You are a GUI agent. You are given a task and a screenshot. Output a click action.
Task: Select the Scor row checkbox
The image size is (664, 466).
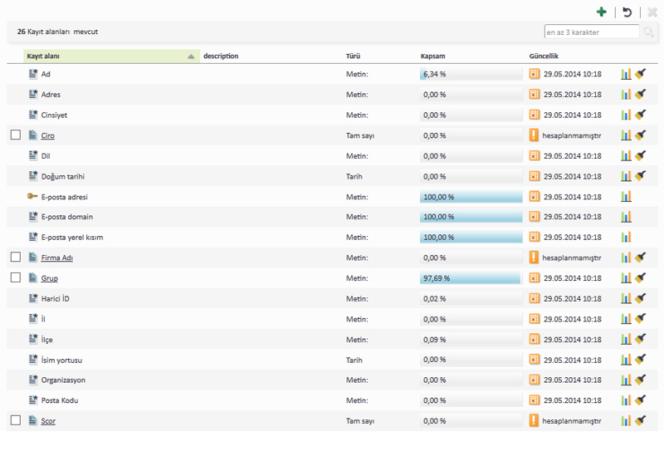click(x=16, y=420)
